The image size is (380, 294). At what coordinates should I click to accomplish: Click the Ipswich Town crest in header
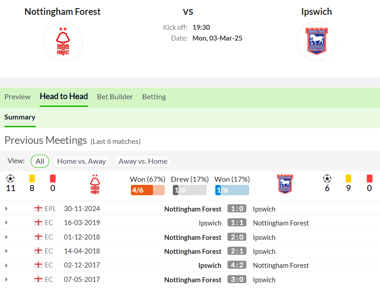[x=316, y=41]
